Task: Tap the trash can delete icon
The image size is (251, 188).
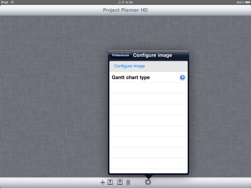Action: tap(128, 183)
